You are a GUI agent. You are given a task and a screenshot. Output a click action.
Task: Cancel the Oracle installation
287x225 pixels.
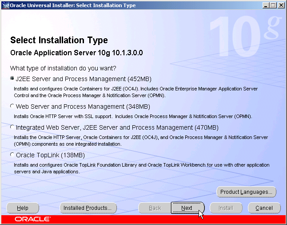(x=264, y=208)
